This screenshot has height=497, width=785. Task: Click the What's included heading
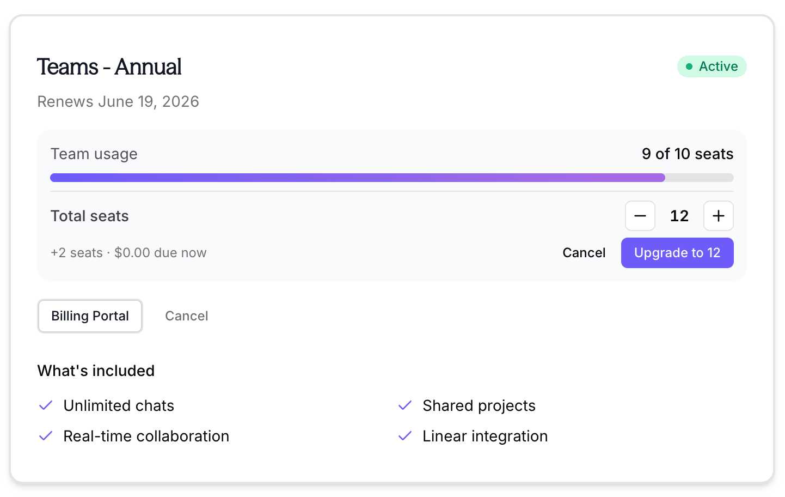pyautogui.click(x=96, y=371)
